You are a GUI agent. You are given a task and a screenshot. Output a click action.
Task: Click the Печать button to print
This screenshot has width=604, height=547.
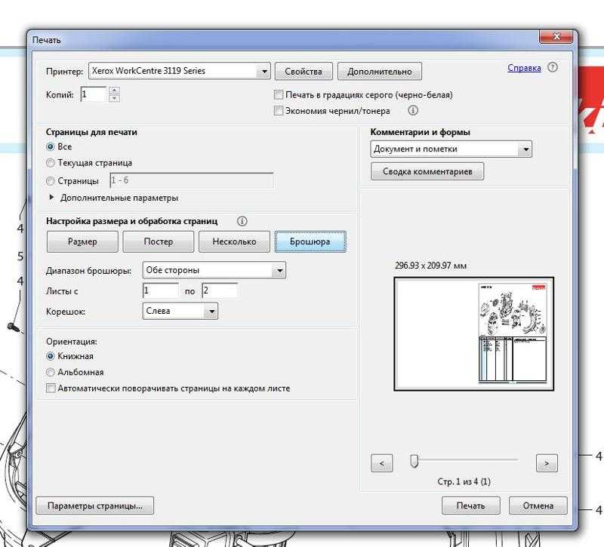(x=470, y=506)
